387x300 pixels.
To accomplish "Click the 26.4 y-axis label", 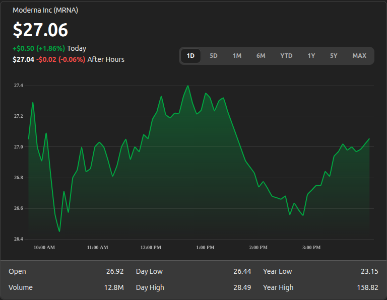I will coord(18,239).
